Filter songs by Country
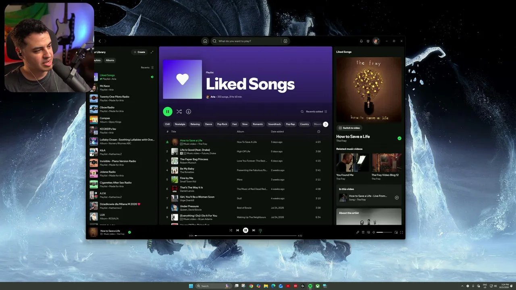Screen dimensions: 516x290 click(305, 124)
